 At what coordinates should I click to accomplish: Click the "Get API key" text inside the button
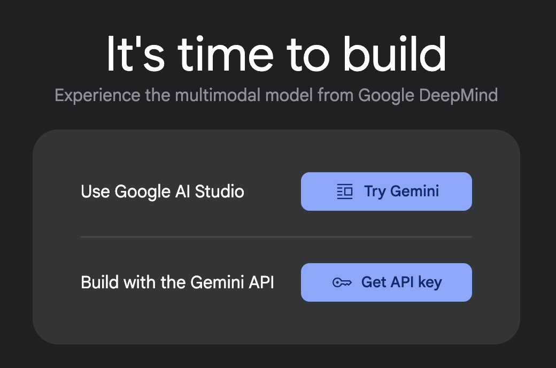click(401, 282)
